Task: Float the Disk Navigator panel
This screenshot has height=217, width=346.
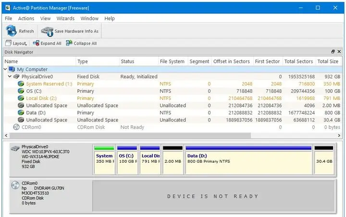Action: pyautogui.click(x=333, y=52)
